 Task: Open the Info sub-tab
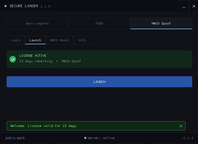[x=82, y=40]
